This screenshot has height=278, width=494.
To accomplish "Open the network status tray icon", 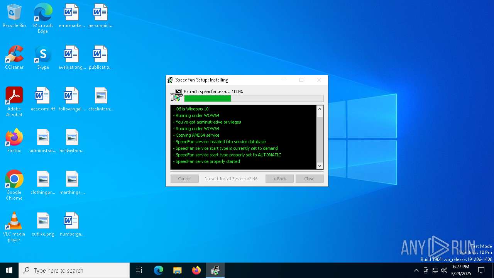I will pyautogui.click(x=435, y=270).
